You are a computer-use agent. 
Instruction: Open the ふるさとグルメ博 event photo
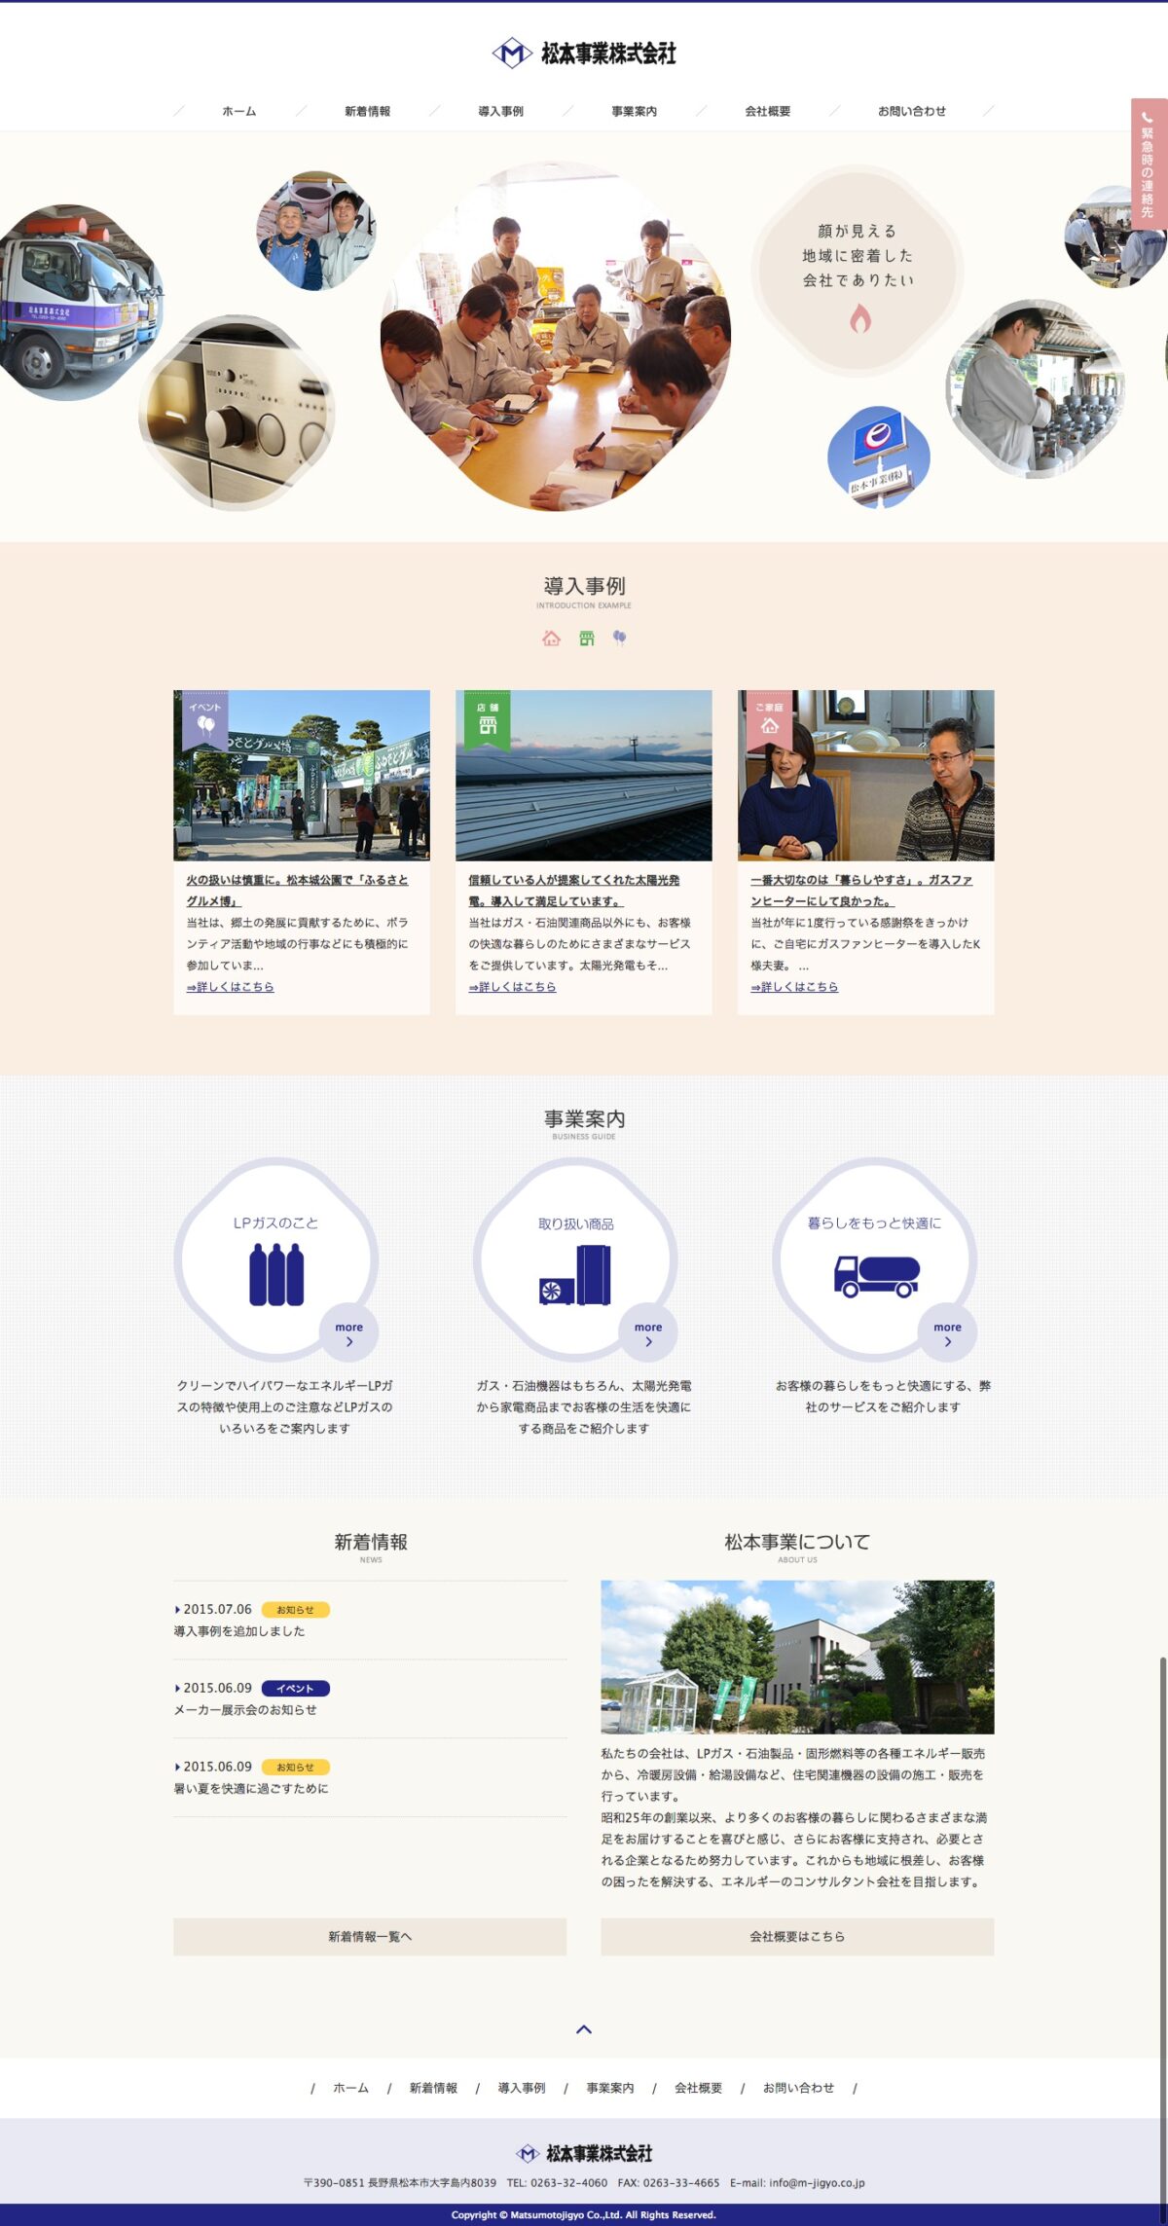[302, 776]
